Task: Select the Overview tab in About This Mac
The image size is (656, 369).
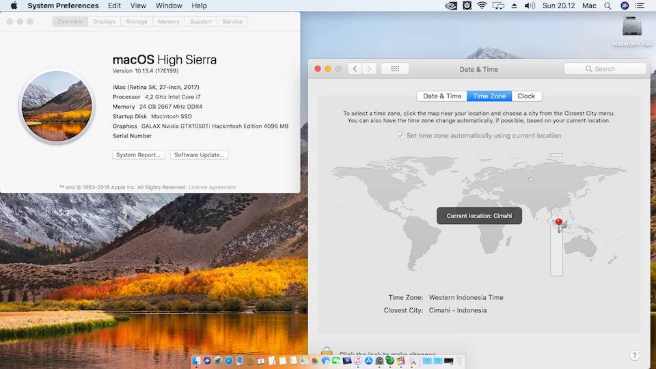Action: [70, 21]
